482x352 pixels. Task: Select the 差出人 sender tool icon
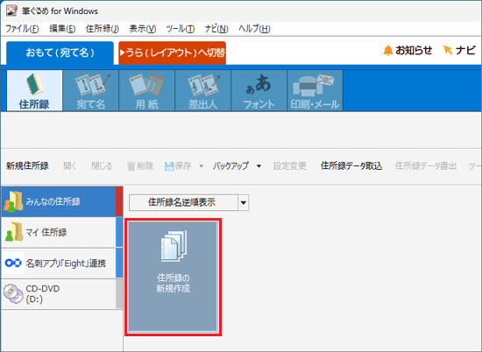[x=203, y=90]
